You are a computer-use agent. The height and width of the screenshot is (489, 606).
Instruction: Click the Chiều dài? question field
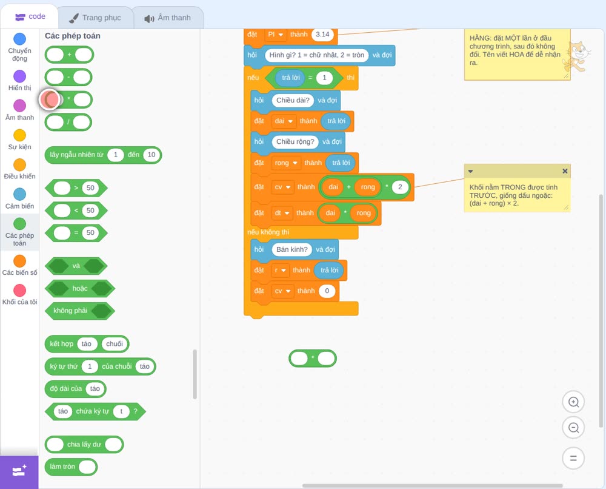pos(293,100)
